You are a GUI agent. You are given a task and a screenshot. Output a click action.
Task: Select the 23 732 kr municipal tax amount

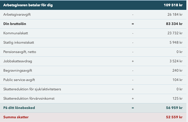click(175, 33)
